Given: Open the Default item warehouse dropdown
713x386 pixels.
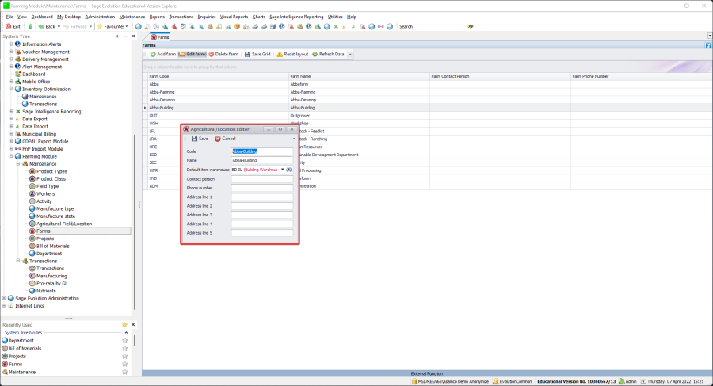Looking at the screenshot, I should coord(282,170).
